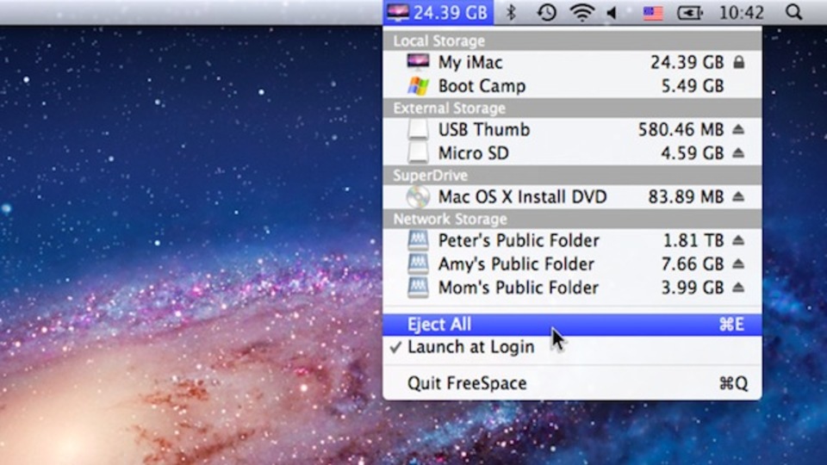The image size is (827, 465).
Task: Open the US flag input menu
Action: coord(653,13)
